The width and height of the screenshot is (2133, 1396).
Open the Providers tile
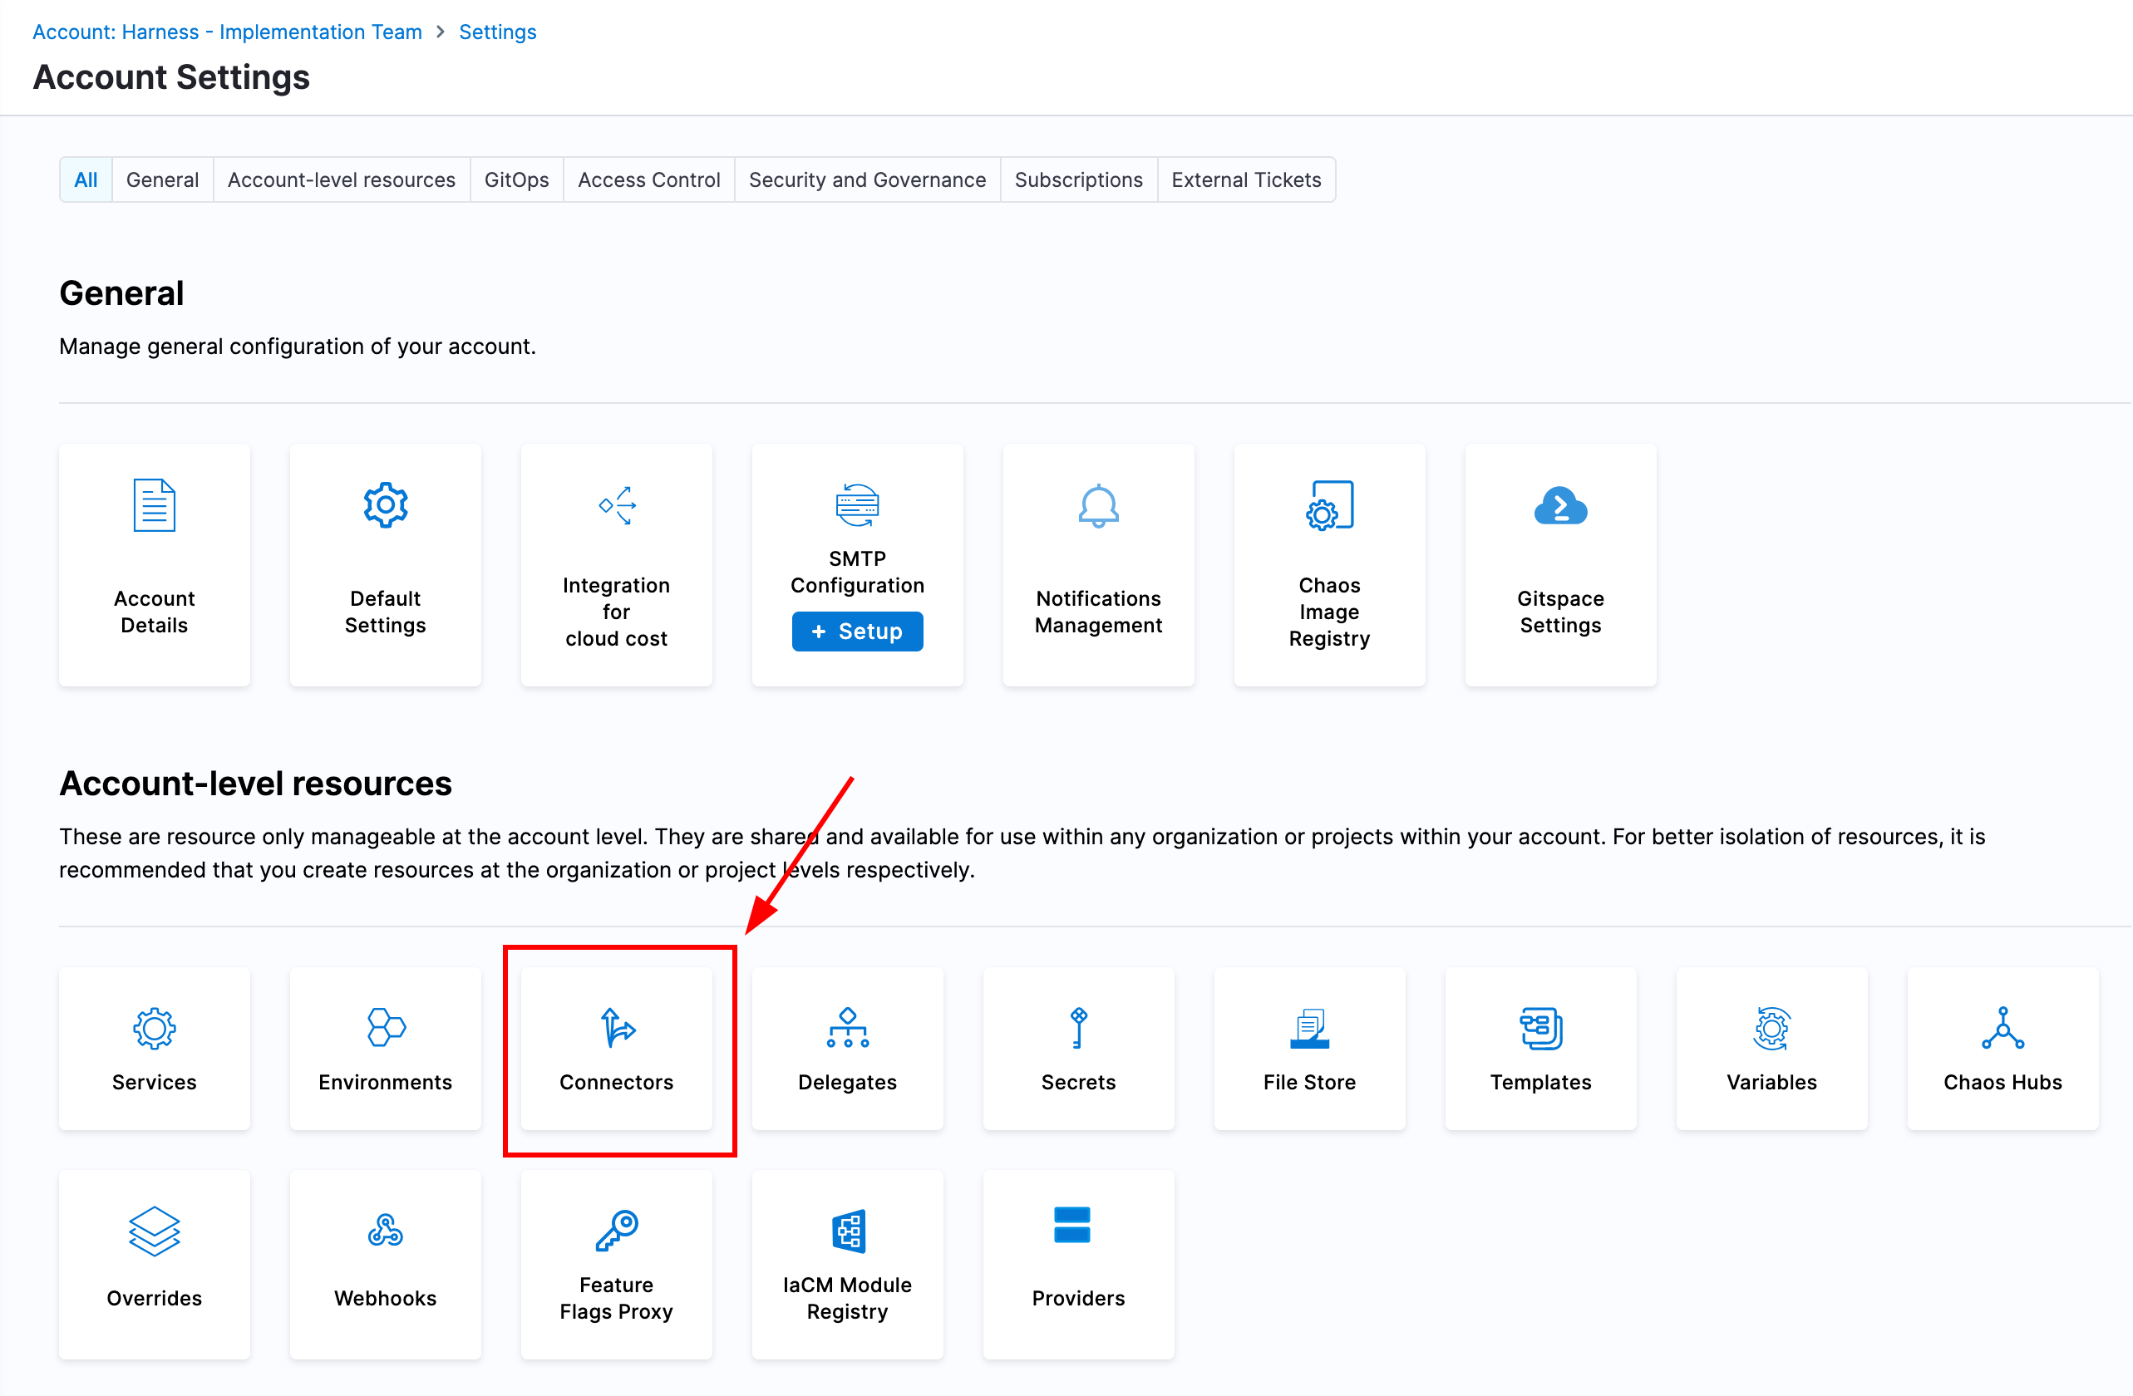pyautogui.click(x=1078, y=1263)
